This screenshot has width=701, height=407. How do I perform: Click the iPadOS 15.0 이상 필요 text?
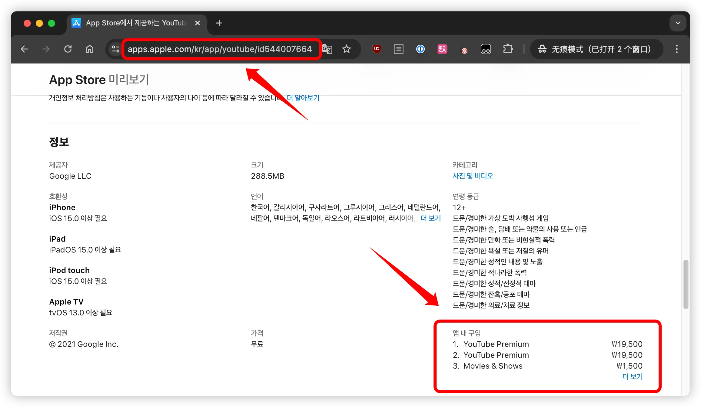(85, 250)
